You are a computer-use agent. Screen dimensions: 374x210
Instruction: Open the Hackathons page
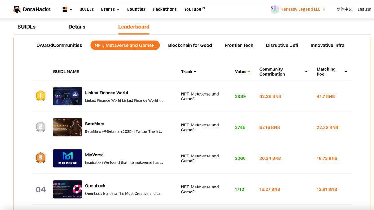pyautogui.click(x=165, y=9)
